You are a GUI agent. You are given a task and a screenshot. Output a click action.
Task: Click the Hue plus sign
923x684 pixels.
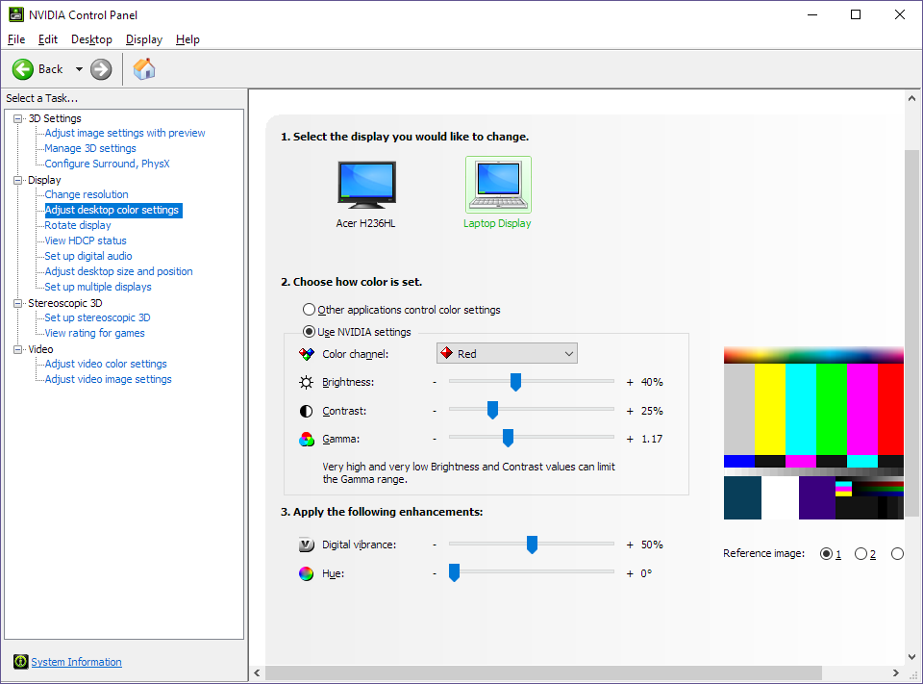[630, 573]
